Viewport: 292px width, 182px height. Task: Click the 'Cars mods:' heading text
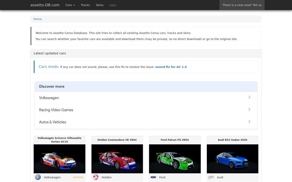pyautogui.click(x=49, y=67)
